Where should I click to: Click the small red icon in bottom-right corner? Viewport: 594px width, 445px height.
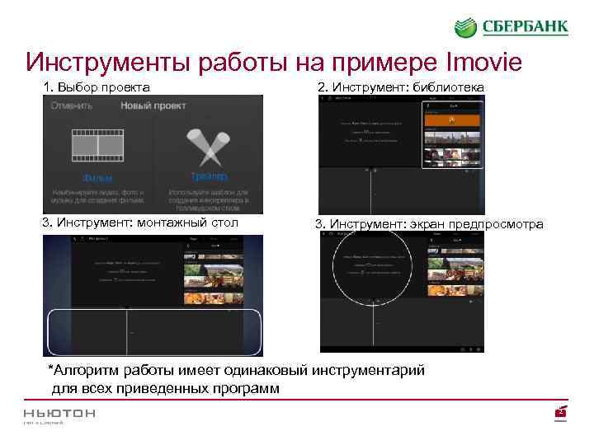point(561,413)
